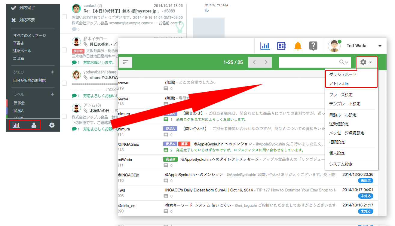This screenshot has height=226, width=395.
Task: Click green comment icon beside 過去ログを見て対応
Action: tap(166, 119)
